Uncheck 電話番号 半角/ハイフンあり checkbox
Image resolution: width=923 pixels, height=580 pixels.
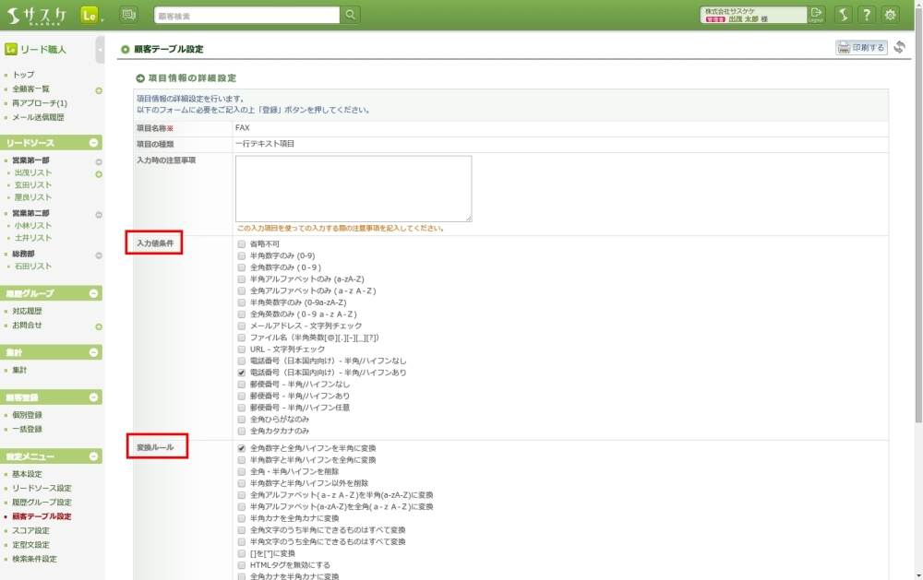[241, 373]
